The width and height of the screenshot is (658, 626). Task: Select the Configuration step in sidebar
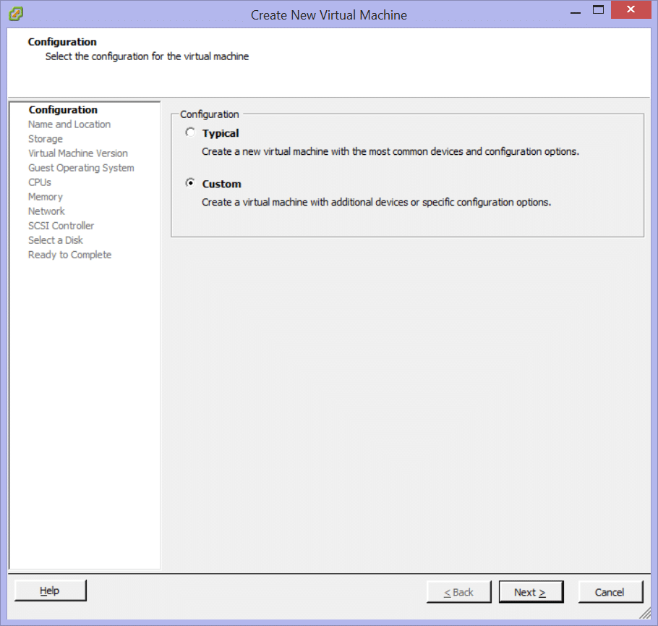coord(63,110)
